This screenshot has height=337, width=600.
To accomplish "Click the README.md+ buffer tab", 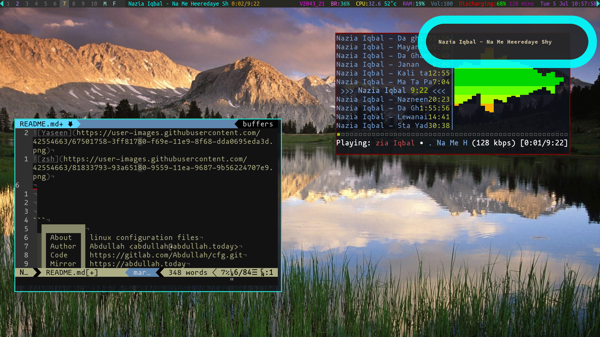I will click(41, 124).
